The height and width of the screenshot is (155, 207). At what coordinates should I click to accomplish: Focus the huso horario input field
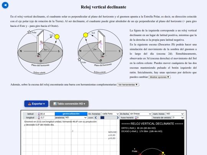[145, 117]
